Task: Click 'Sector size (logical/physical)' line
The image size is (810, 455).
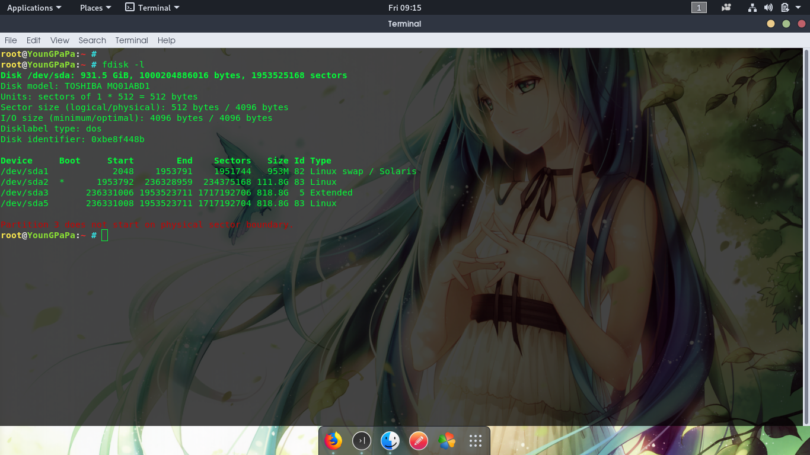Action: pos(145,107)
